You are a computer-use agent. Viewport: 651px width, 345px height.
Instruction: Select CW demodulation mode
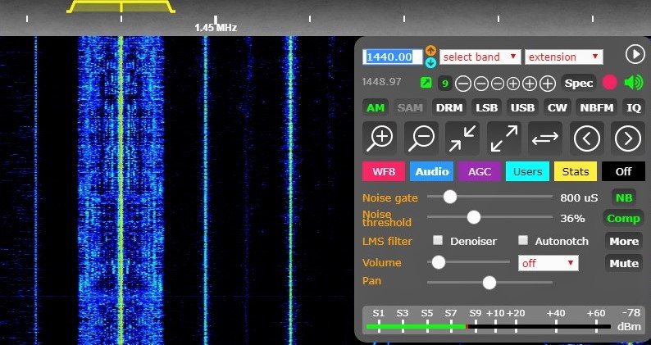click(x=558, y=108)
